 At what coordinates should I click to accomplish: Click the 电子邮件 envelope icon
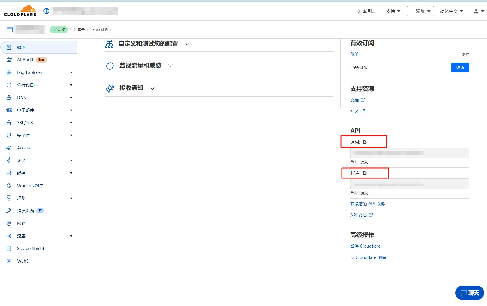tap(9, 110)
